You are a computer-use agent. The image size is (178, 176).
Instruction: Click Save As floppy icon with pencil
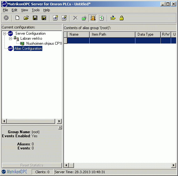click(44, 18)
